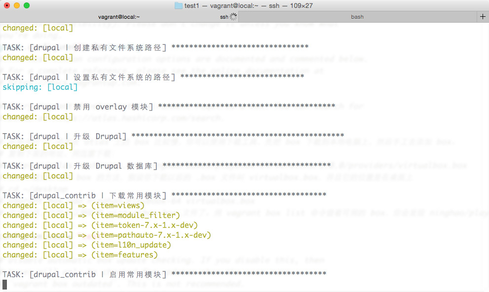Click the line 'TASK: [drupal | 设置私有文件系统的路径]'
This screenshot has height=292, width=489.
(x=153, y=77)
